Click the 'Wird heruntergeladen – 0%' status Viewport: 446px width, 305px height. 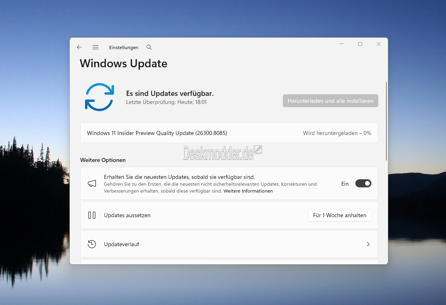coord(337,133)
